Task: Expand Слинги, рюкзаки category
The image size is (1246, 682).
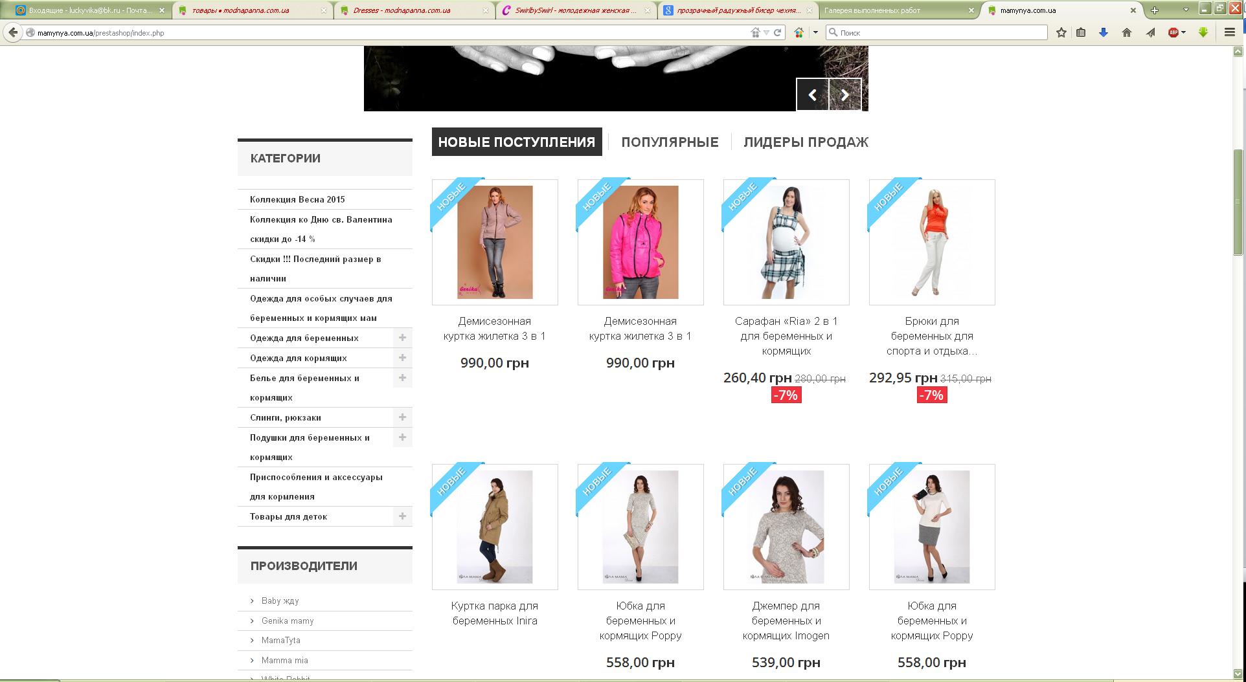Action: pos(402,417)
